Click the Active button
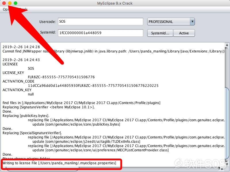The image size is (230, 172). pos(184,33)
